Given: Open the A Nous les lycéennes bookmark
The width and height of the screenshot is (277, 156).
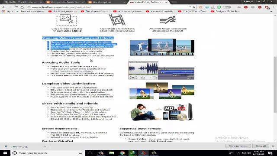Looking at the screenshot, I should click(x=128, y=11).
